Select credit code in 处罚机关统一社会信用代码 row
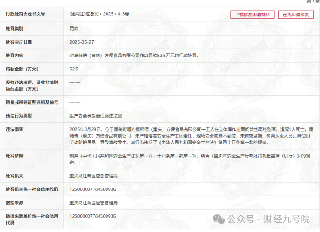 tap(93, 189)
